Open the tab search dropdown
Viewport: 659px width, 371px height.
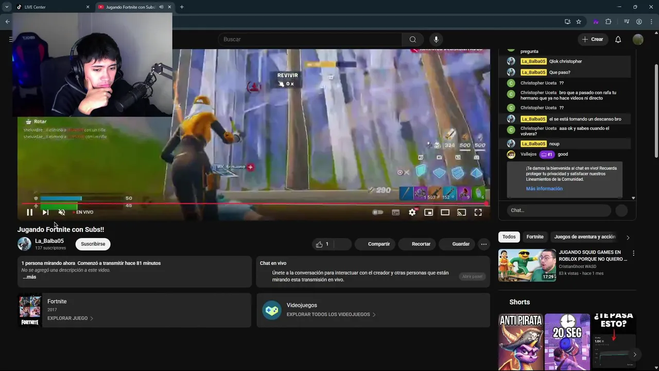tap(7, 7)
